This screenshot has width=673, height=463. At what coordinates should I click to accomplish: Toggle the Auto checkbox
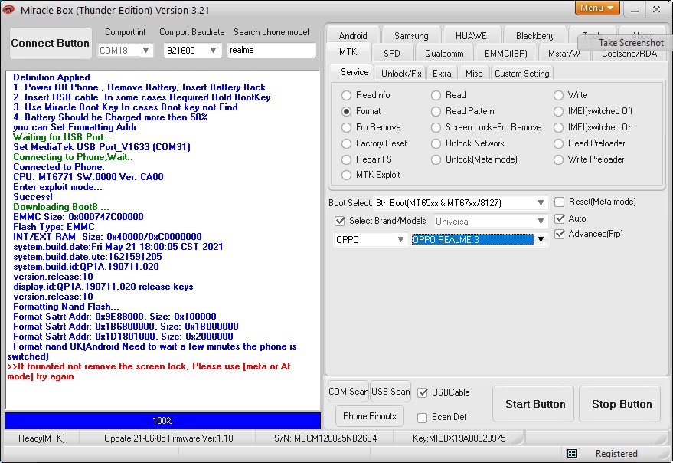559,218
